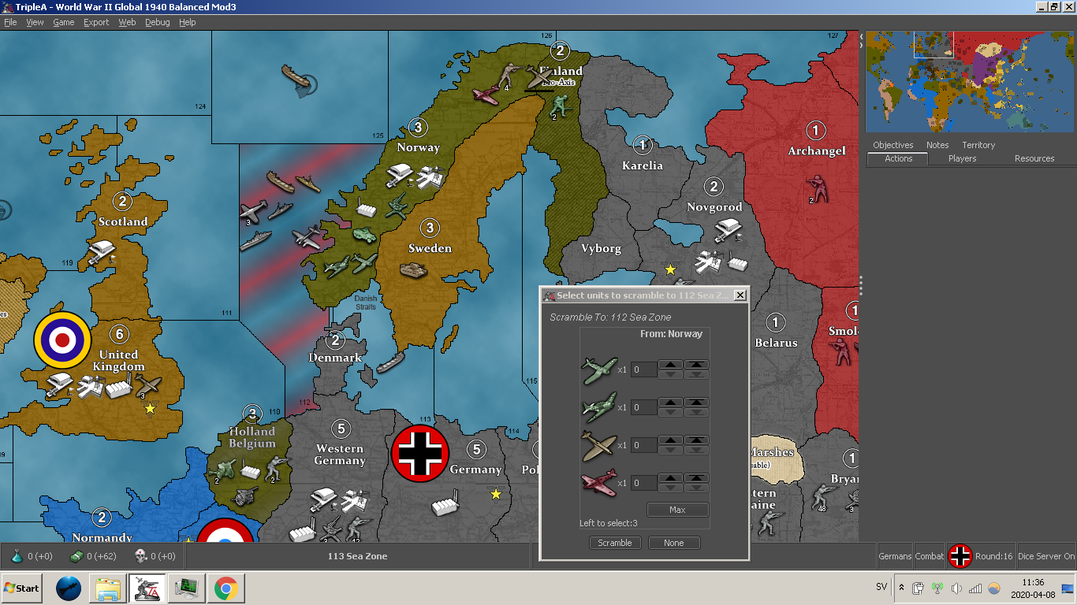Click the British roundel marker near United Kingdom
1077x605 pixels.
coord(62,340)
